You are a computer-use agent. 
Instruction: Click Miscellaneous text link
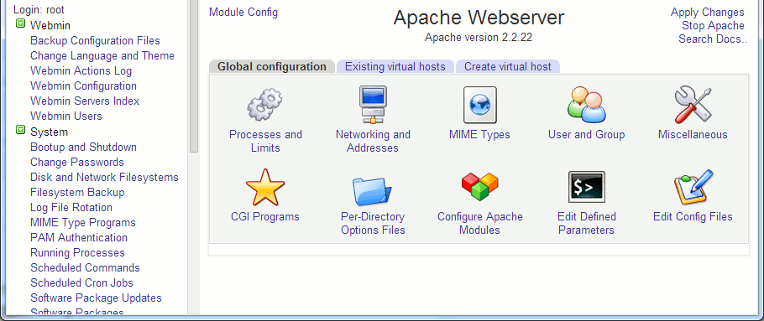[x=693, y=134]
